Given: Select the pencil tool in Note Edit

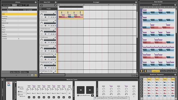Looking at the screenshot, I should pos(56,5).
